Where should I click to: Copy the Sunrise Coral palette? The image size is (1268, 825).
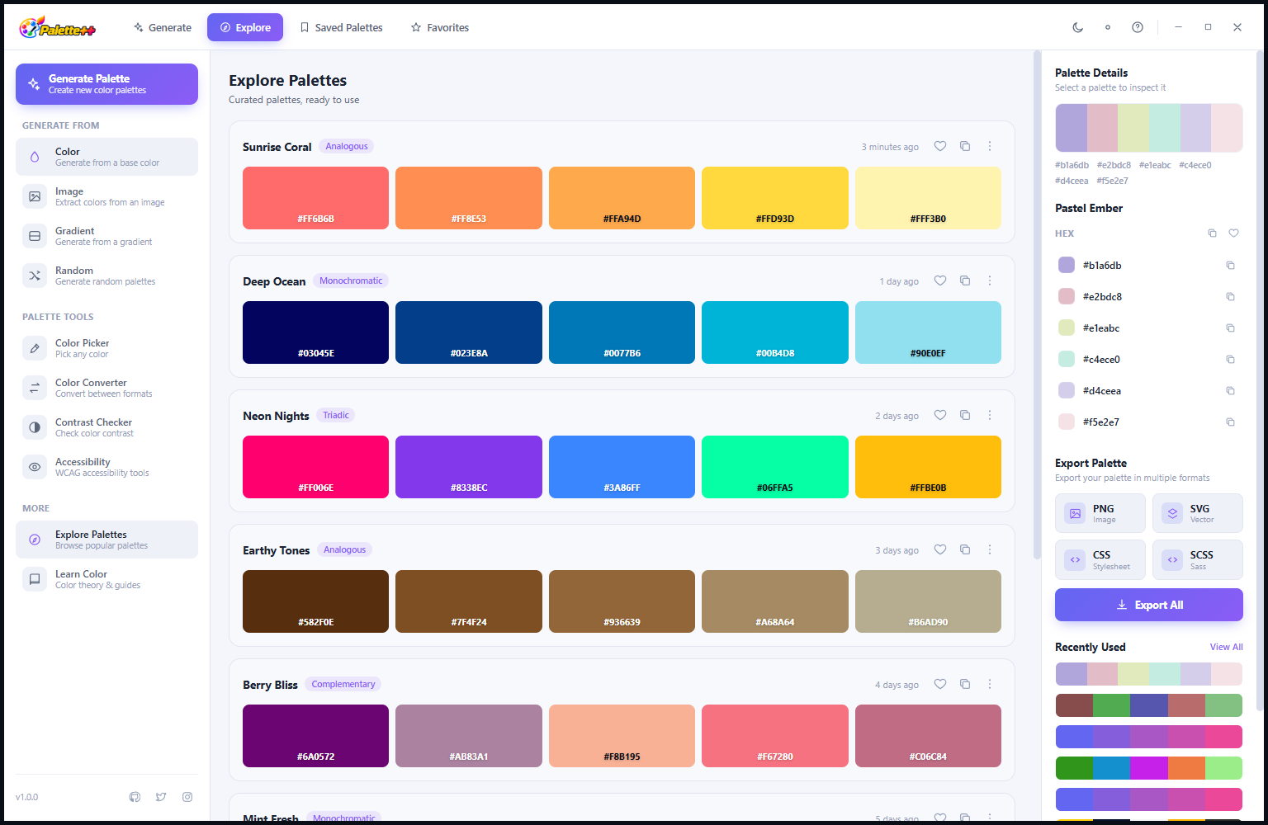(964, 146)
